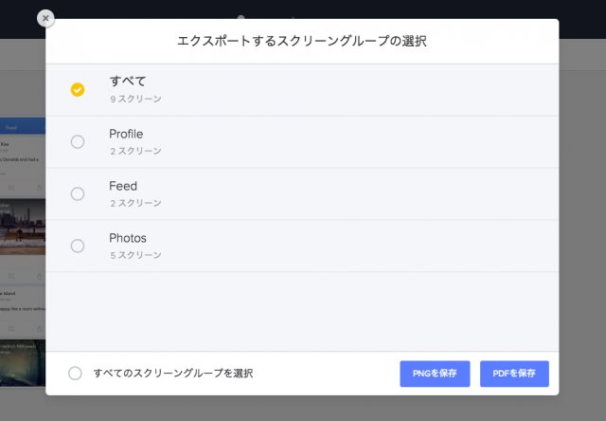Click the Profile group name
The height and width of the screenshot is (421, 606).
(126, 134)
